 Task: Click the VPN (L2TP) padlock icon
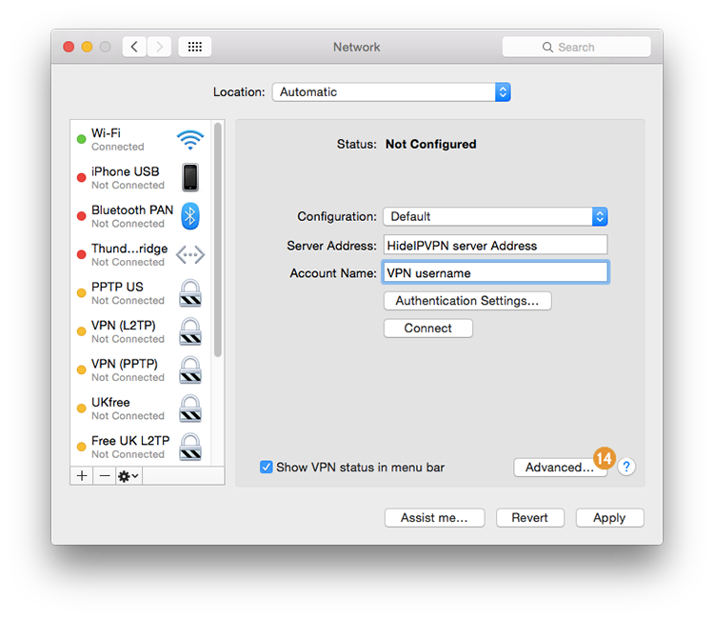190,331
